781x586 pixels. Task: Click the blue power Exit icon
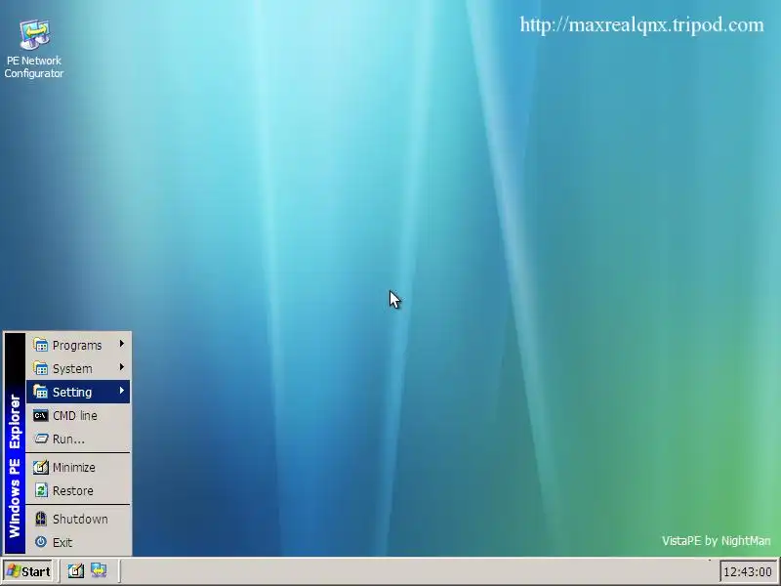[41, 542]
